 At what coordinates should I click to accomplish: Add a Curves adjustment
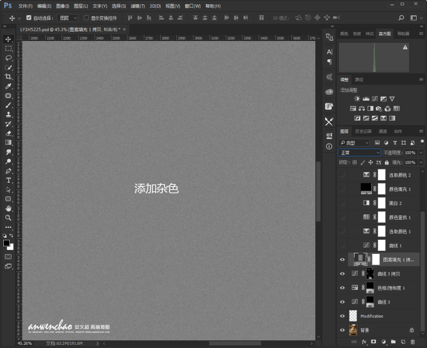(x=375, y=99)
